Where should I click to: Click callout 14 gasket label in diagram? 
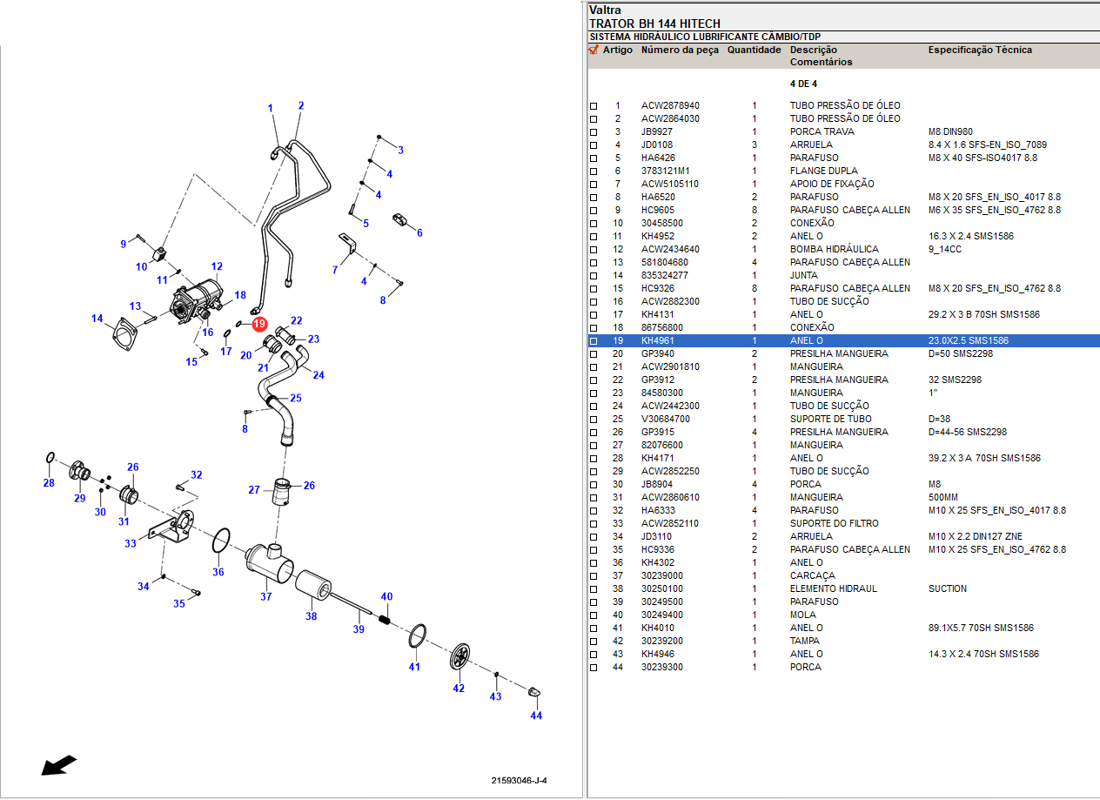pyautogui.click(x=97, y=319)
